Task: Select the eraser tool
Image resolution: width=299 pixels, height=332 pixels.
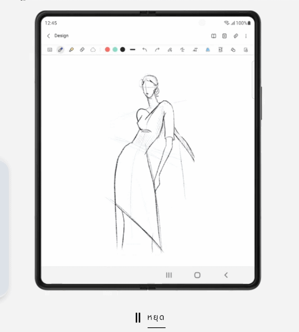Action: tap(82, 50)
